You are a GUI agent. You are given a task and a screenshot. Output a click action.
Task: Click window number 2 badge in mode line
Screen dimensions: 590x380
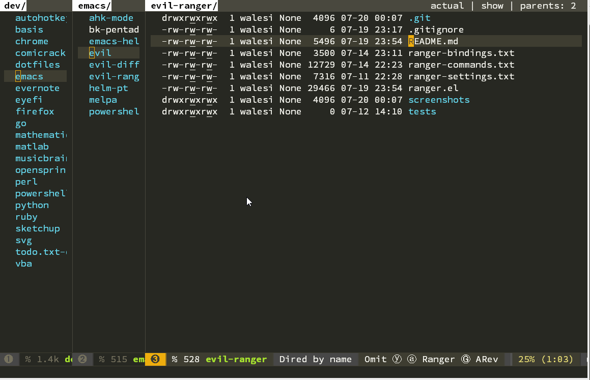pyautogui.click(x=82, y=359)
